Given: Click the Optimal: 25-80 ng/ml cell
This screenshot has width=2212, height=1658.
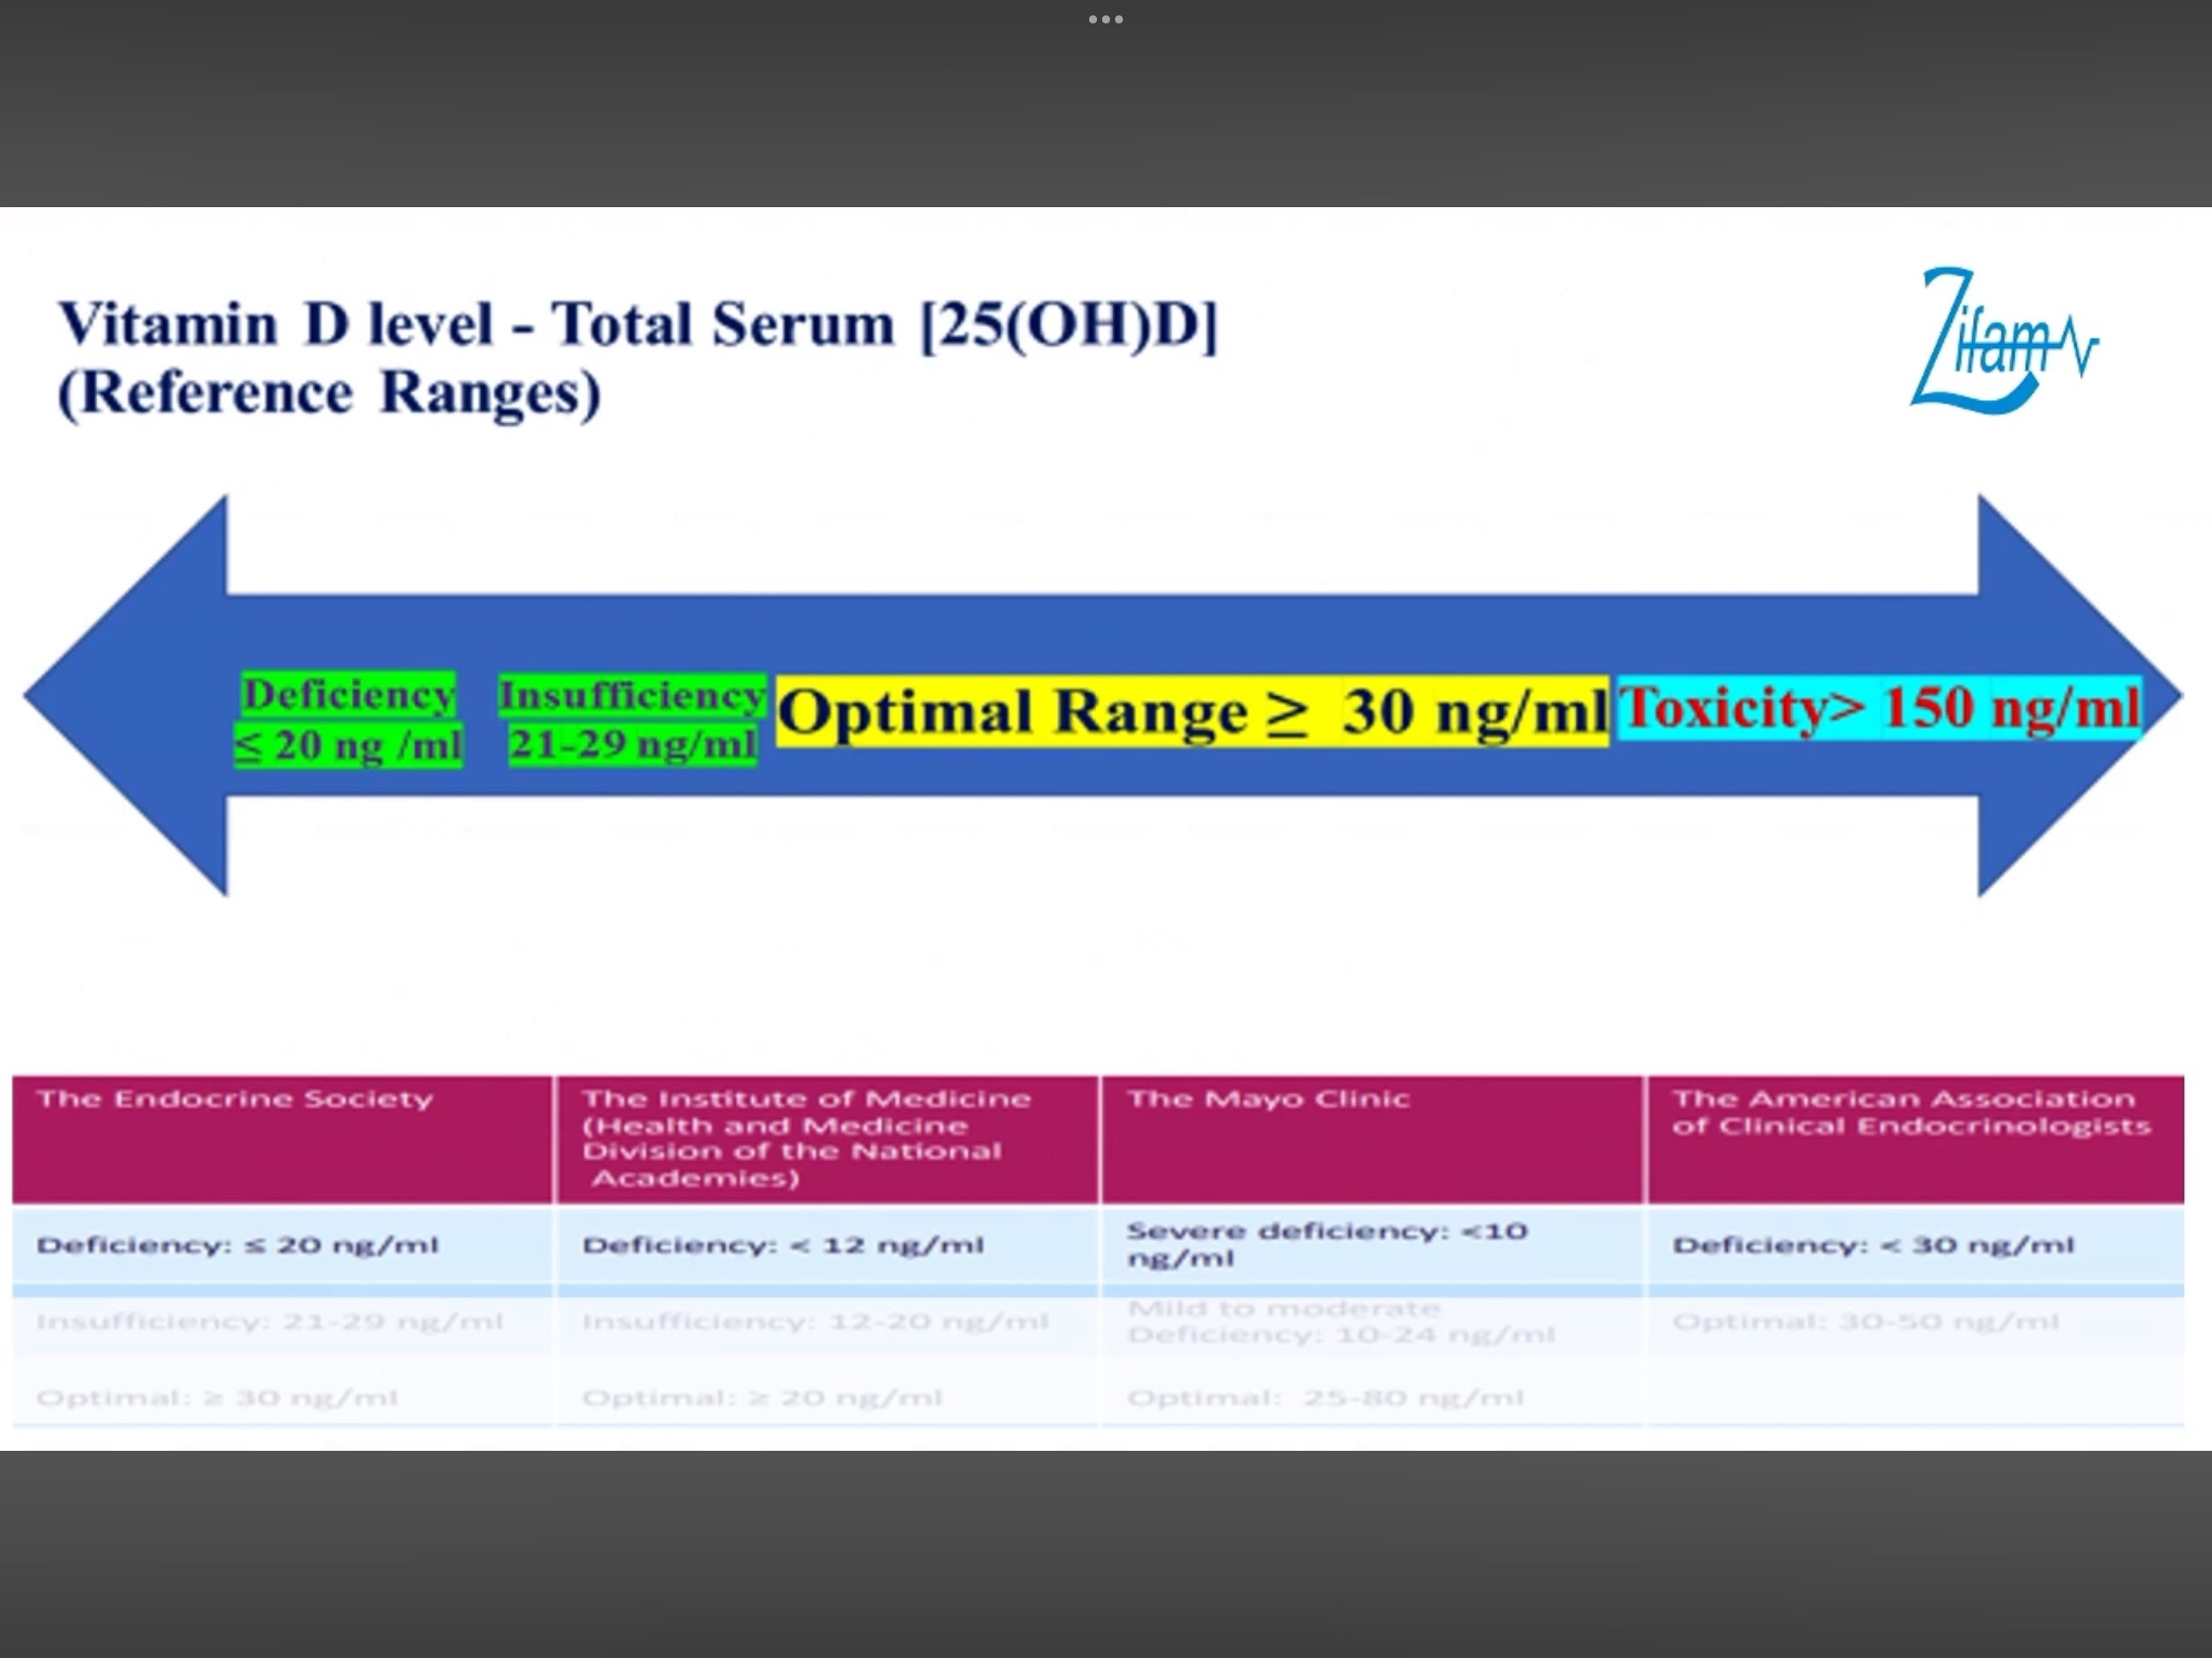Looking at the screenshot, I should 1325,1397.
